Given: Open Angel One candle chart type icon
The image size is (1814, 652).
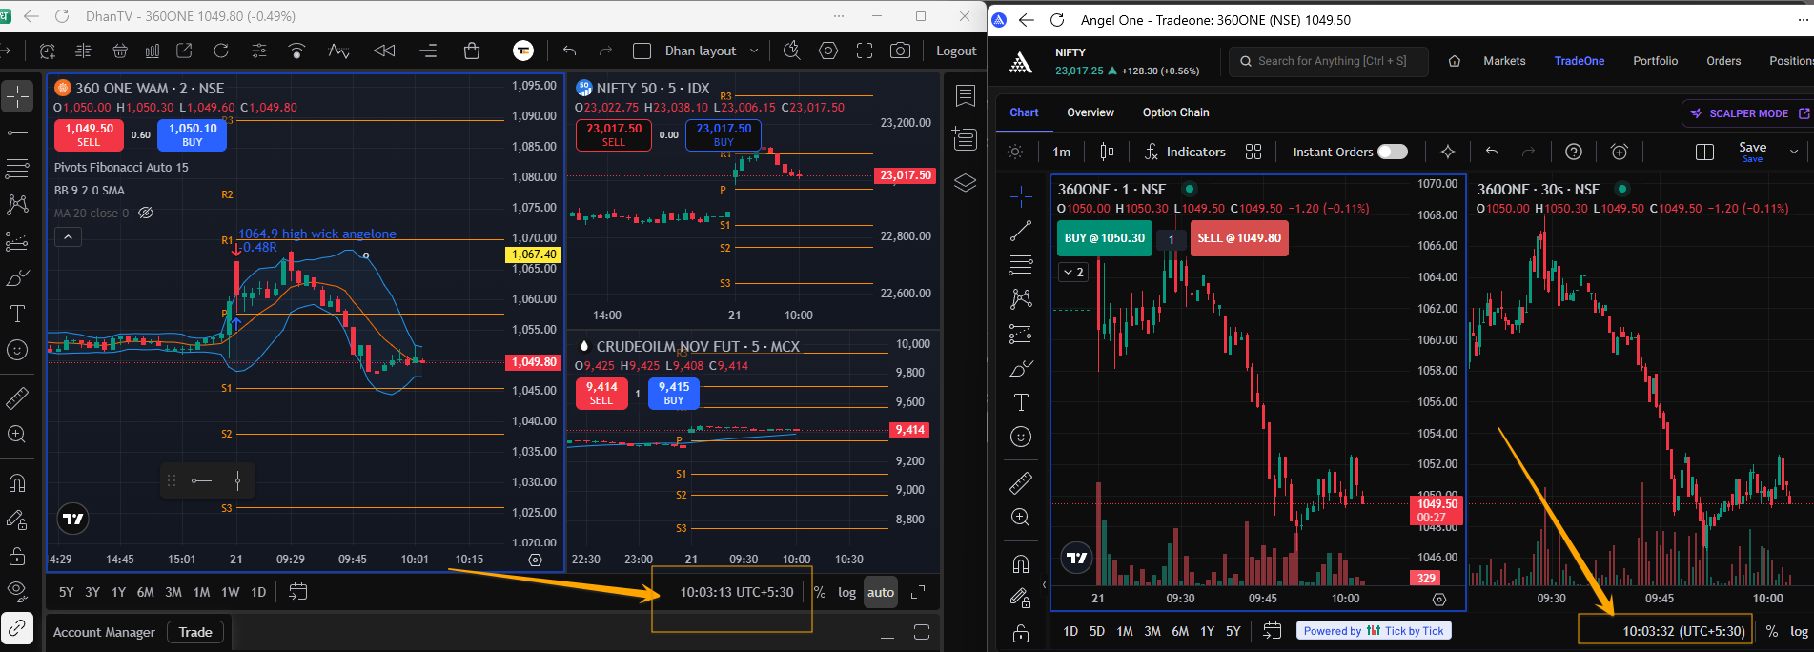Looking at the screenshot, I should [1107, 152].
